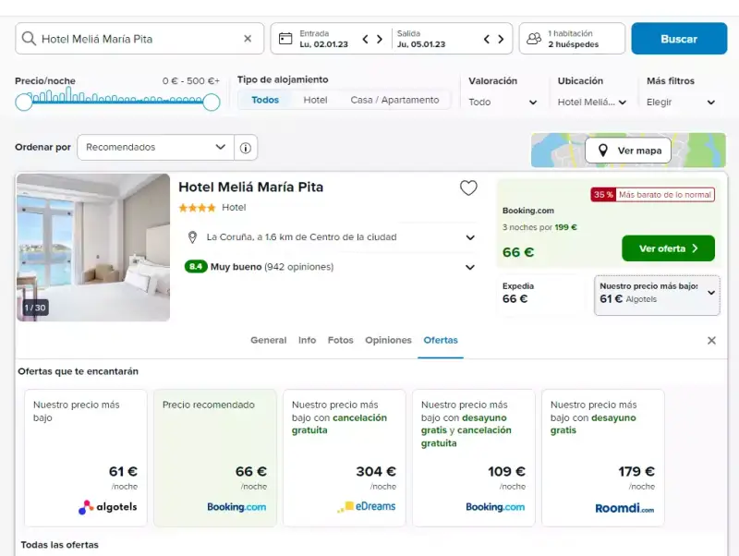
Task: Move check-in date one day earlier
Action: click(x=365, y=39)
